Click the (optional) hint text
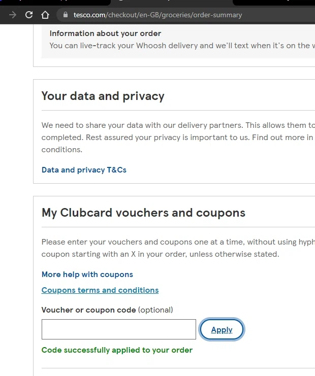Screen dimensions: 315x376 (155, 310)
